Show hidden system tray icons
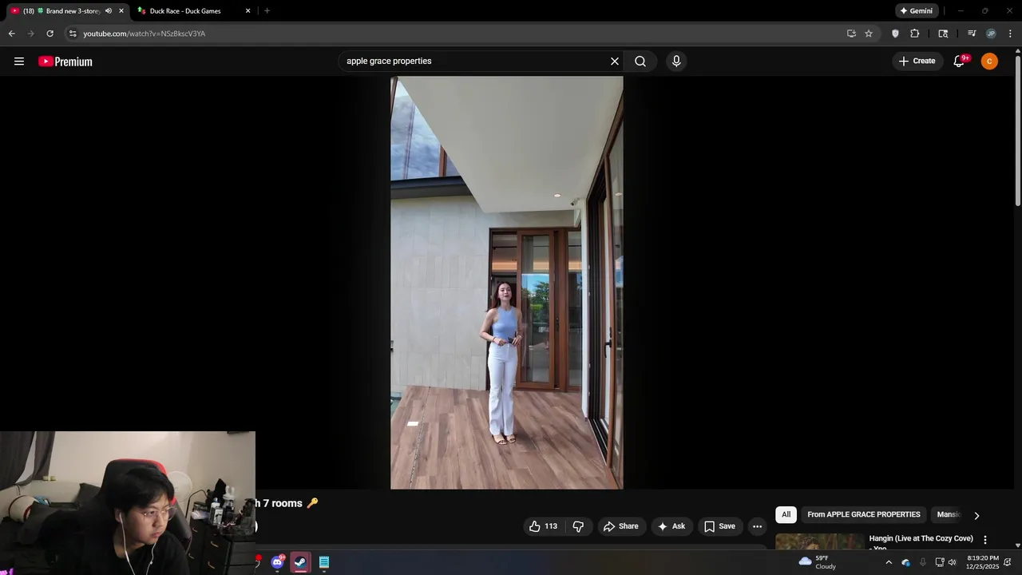Viewport: 1022px width, 575px height. tap(889, 562)
